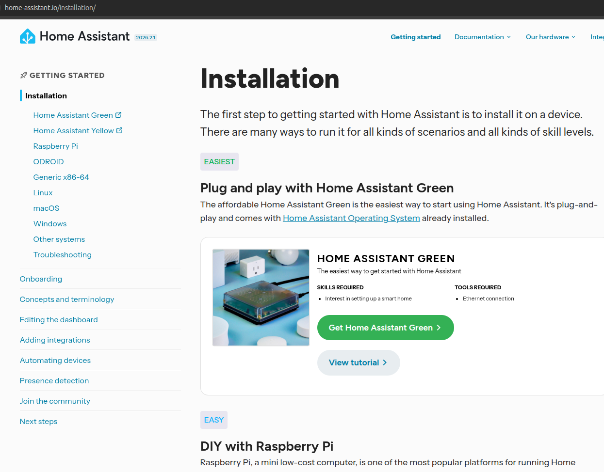604x472 pixels.
Task: Click the View tutorial button
Action: 359,362
